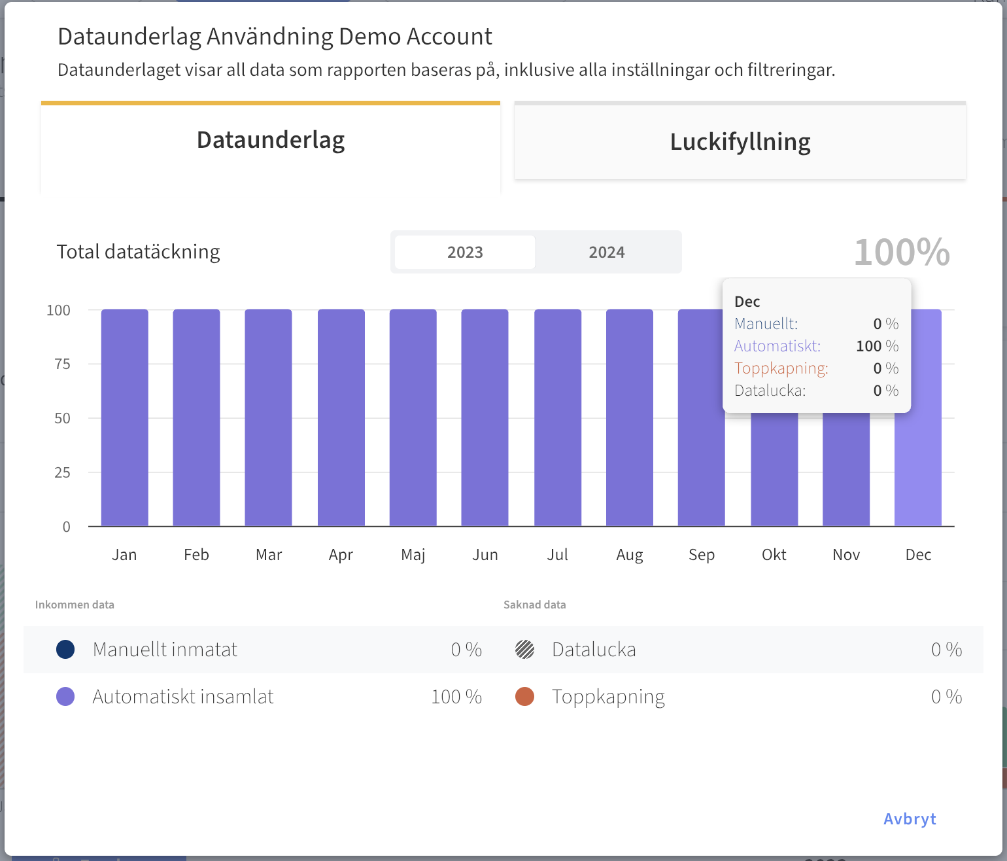Screen dimensions: 1007x861
Task: Click the highlighted Dec bar
Action: click(917, 471)
